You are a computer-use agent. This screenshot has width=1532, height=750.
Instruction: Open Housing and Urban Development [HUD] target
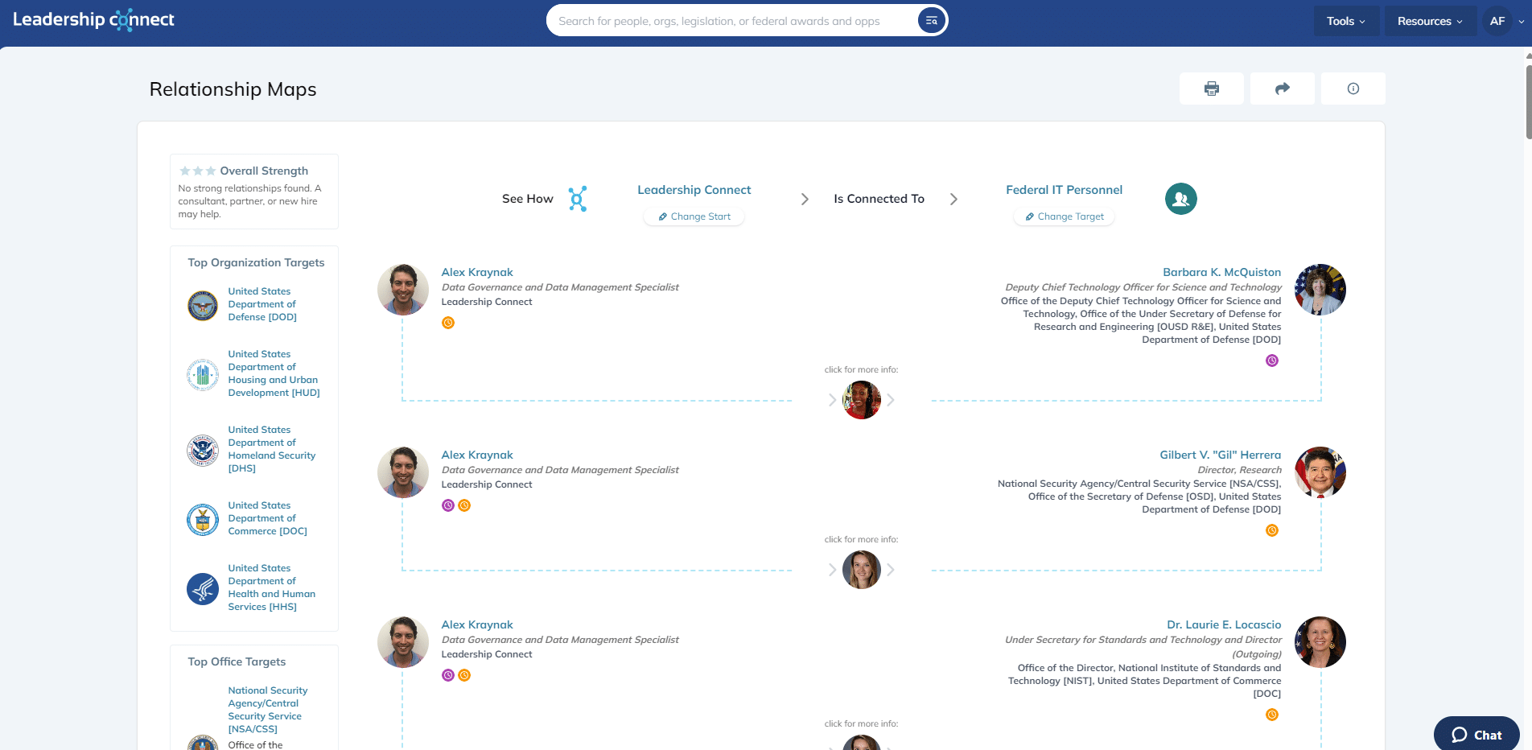(274, 373)
